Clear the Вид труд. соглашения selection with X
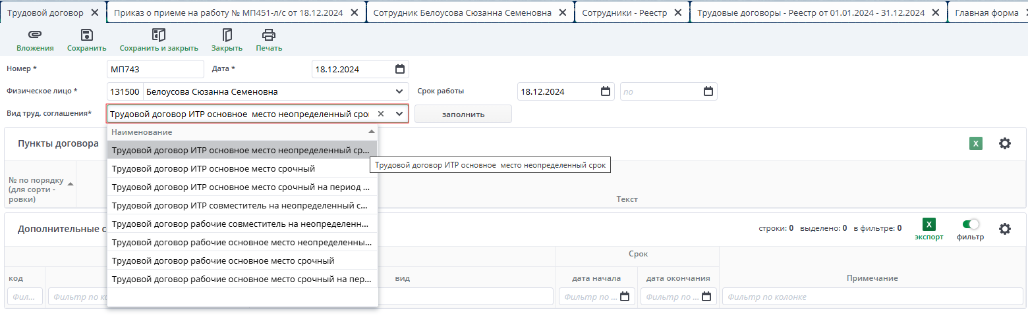This screenshot has height=315, width=1028. coord(380,114)
